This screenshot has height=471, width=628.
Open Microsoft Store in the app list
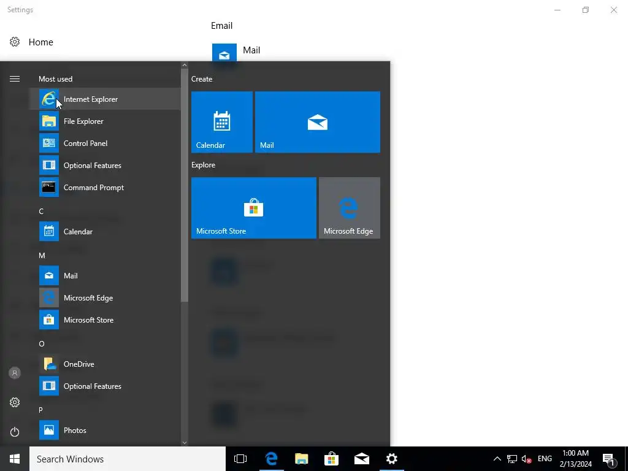[x=105, y=320]
